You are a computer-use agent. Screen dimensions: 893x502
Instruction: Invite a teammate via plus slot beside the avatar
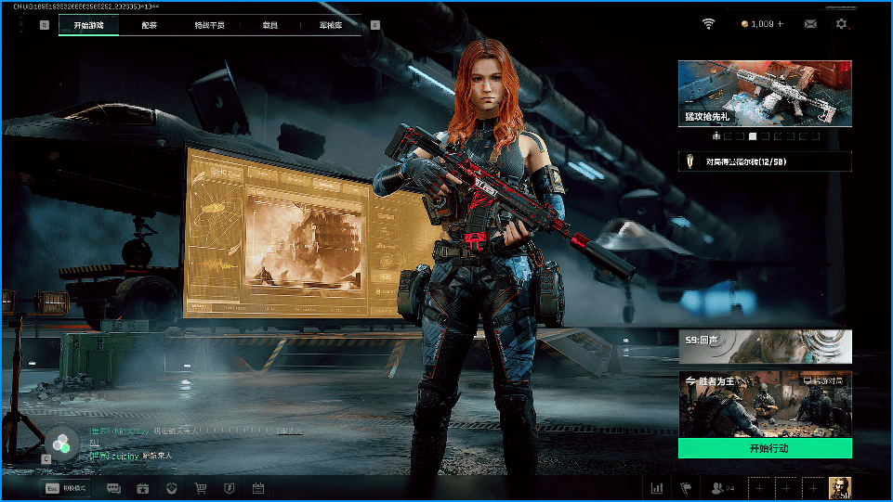(x=813, y=488)
